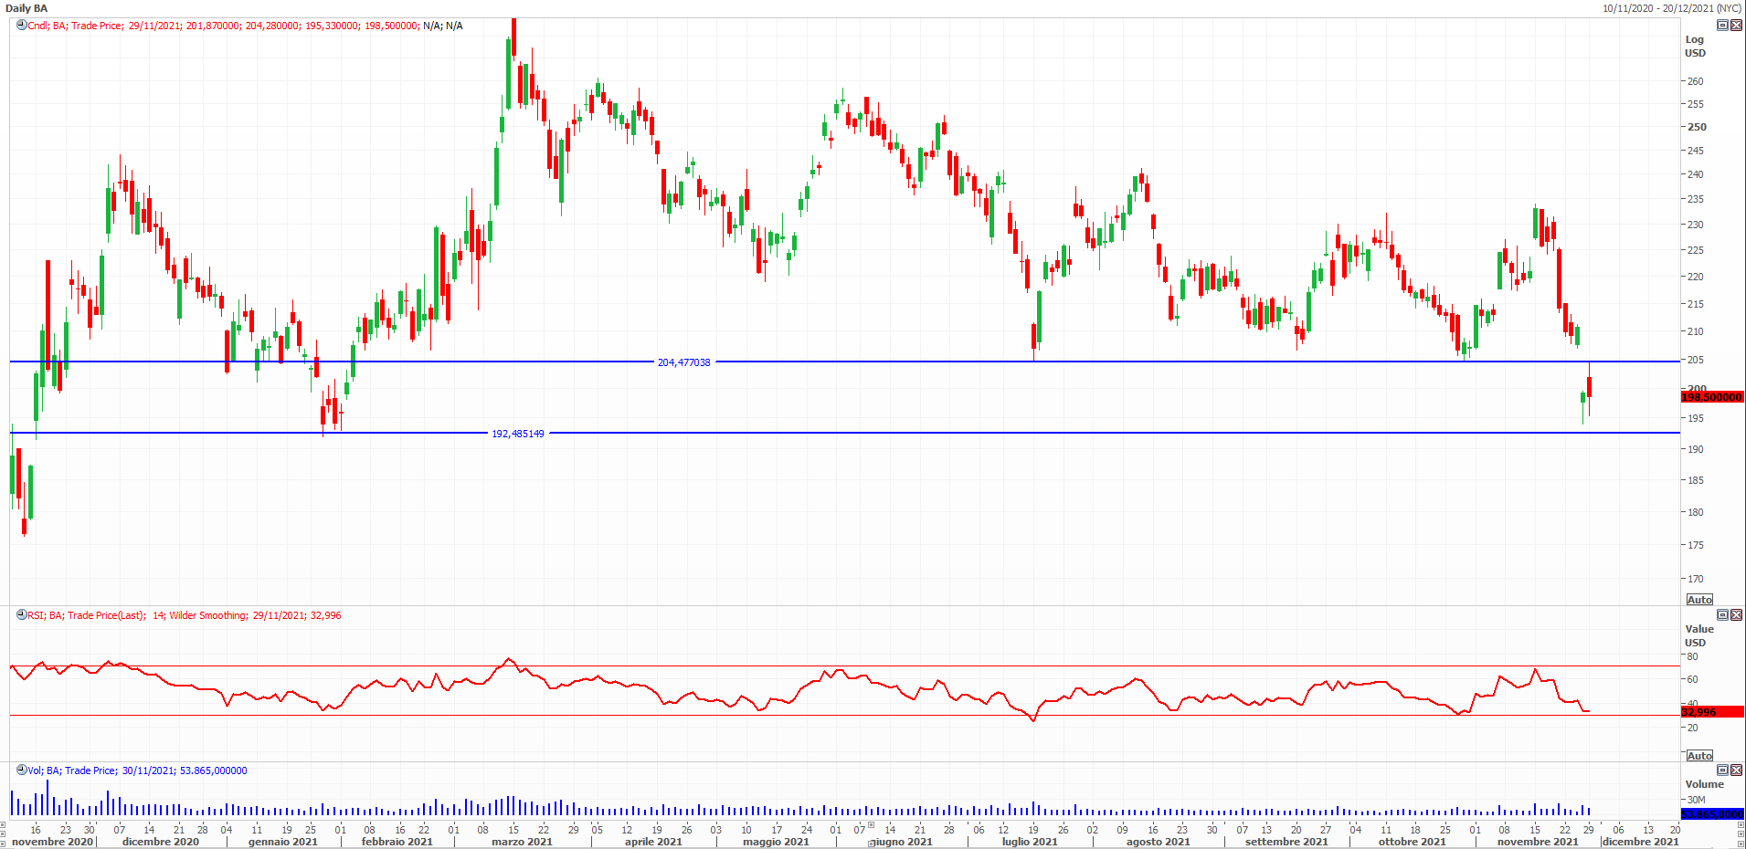Toggle Auto scaling on the price pane
The height and width of the screenshot is (849, 1746).
pyautogui.click(x=1699, y=600)
